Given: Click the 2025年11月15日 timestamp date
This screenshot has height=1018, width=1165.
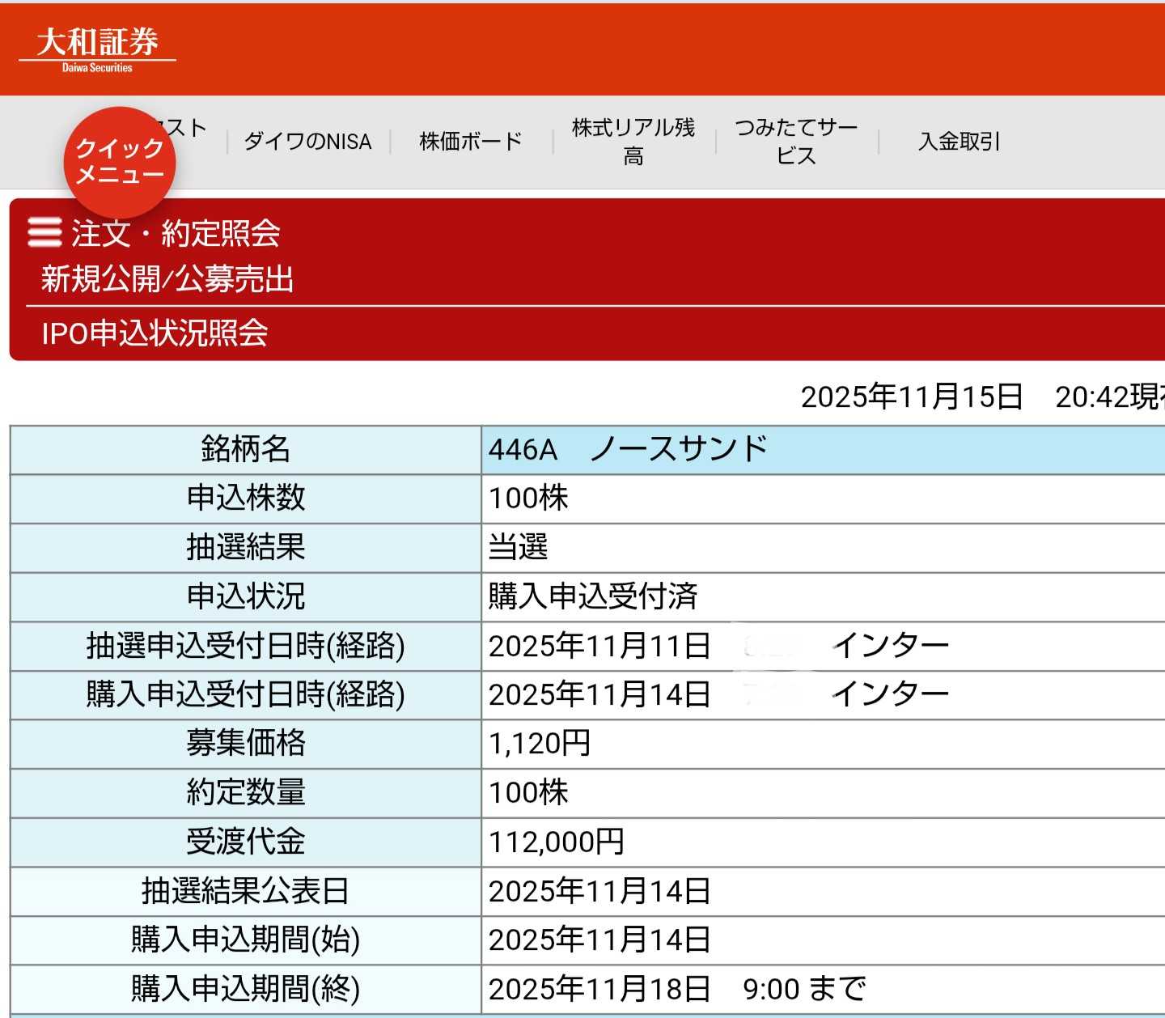Looking at the screenshot, I should (912, 397).
